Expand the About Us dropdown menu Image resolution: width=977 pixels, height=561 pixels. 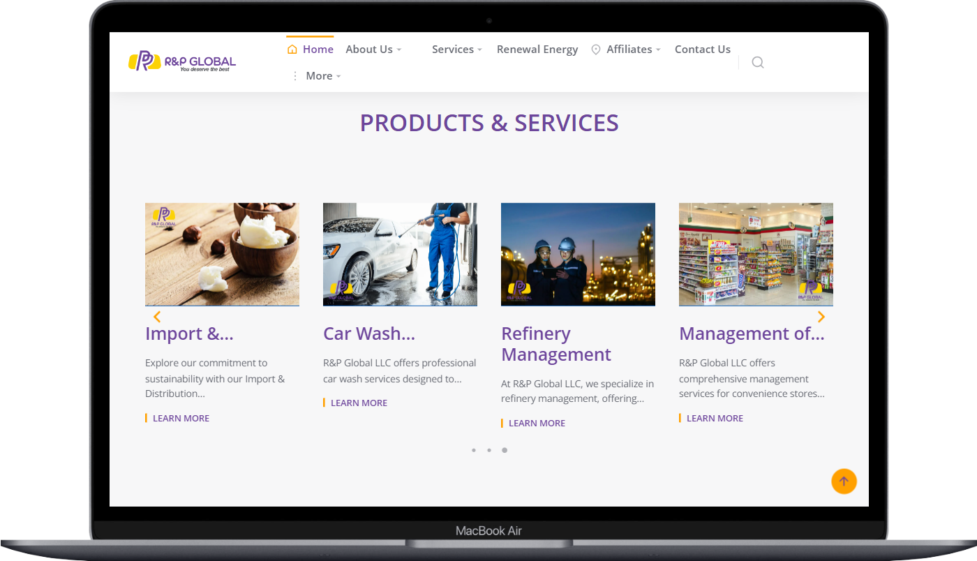click(373, 50)
